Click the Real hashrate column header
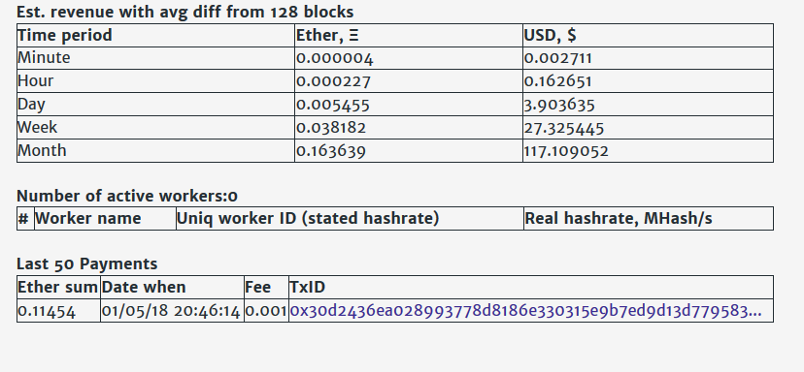 click(619, 219)
